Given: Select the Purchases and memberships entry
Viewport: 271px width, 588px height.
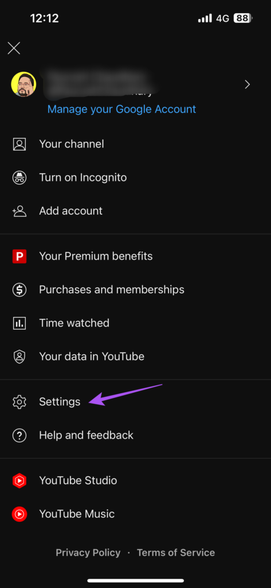Looking at the screenshot, I should pyautogui.click(x=135, y=289).
